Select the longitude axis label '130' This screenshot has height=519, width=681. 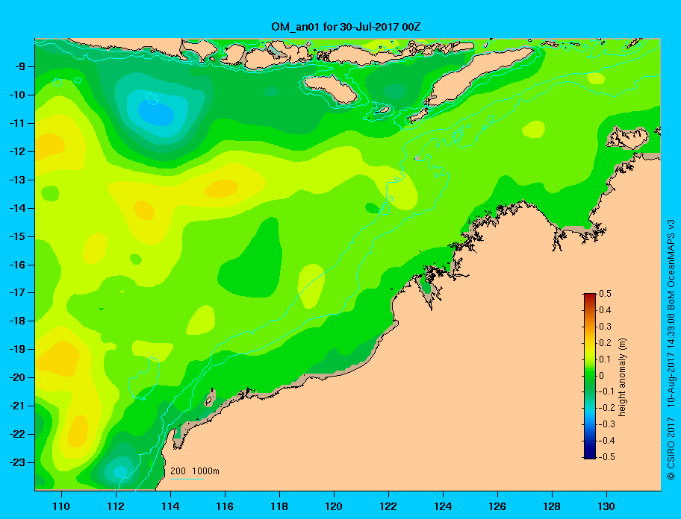(x=606, y=506)
